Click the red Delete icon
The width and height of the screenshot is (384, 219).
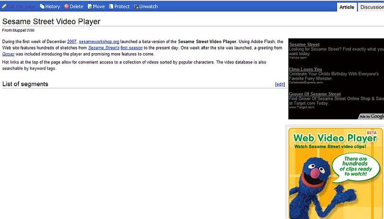click(x=67, y=7)
